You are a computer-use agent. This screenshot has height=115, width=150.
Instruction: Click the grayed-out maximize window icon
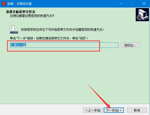(x=132, y=3)
